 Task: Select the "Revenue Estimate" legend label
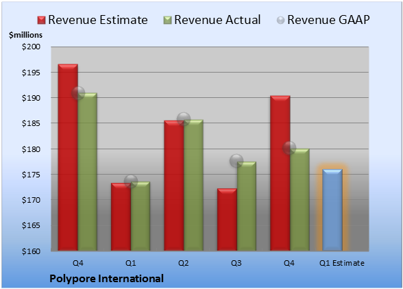pyautogui.click(x=98, y=20)
